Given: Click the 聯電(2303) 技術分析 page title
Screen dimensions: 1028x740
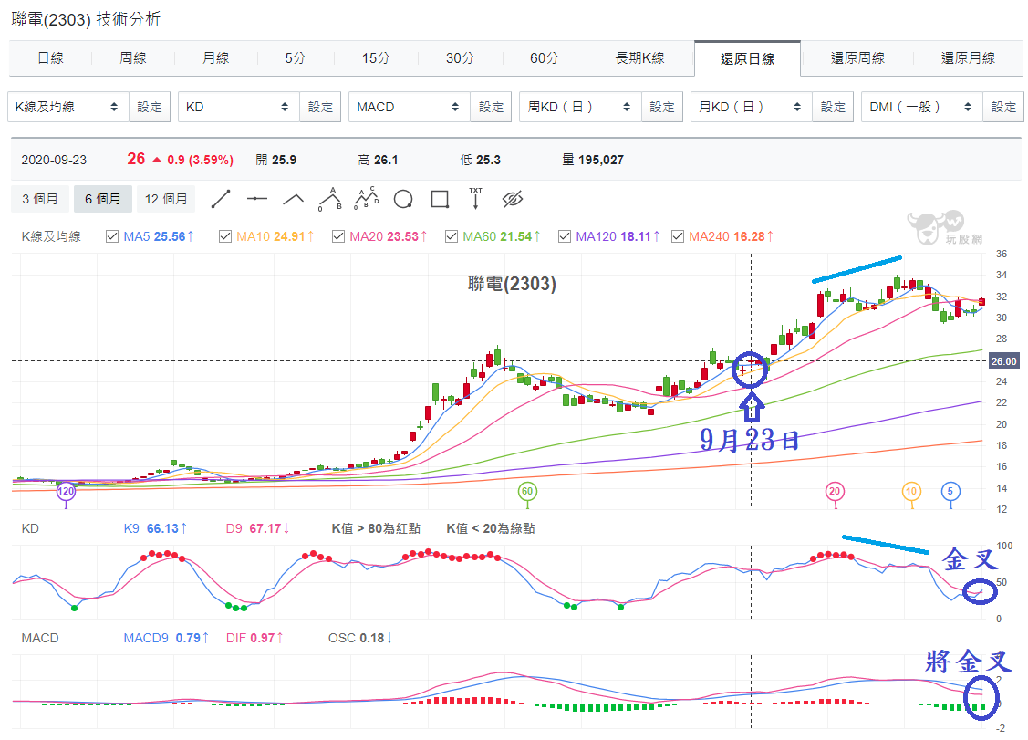Looking at the screenshot, I should point(86,20).
